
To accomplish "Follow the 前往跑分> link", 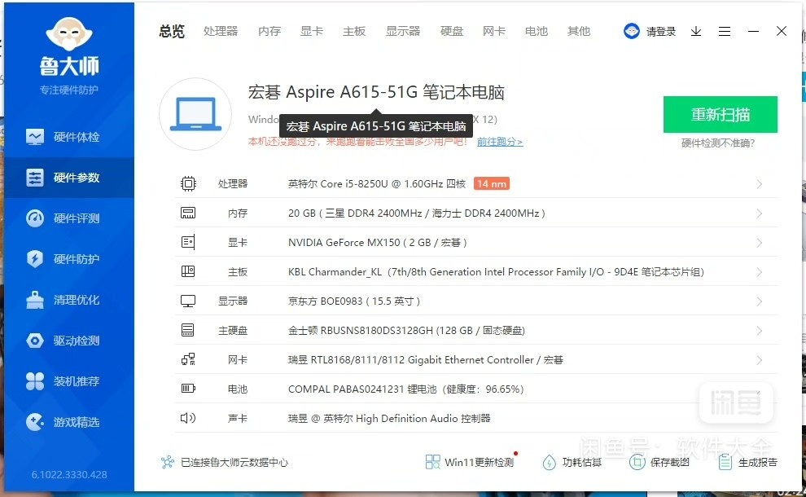I will click(x=500, y=142).
